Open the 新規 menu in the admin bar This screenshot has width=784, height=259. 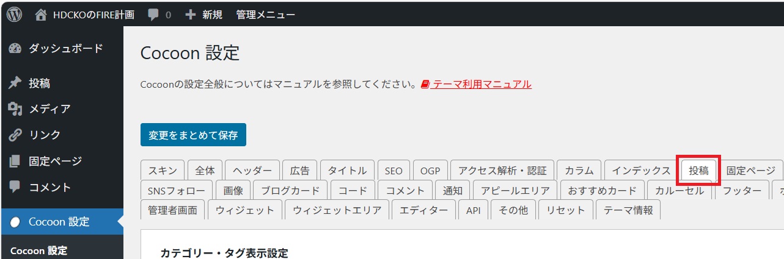pyautogui.click(x=212, y=14)
